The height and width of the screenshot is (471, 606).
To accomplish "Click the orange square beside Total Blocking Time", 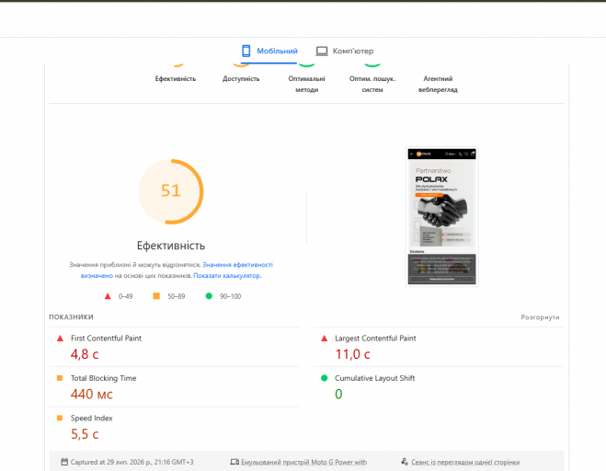I will 60,378.
